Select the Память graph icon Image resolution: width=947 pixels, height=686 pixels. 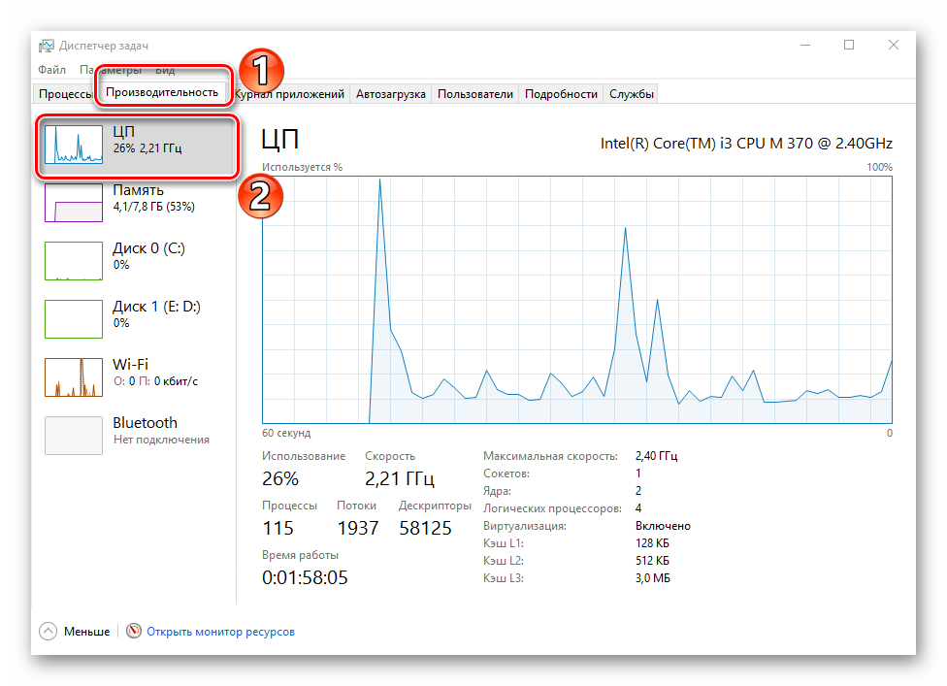point(74,203)
